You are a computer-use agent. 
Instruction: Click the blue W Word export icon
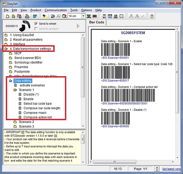click(x=35, y=16)
